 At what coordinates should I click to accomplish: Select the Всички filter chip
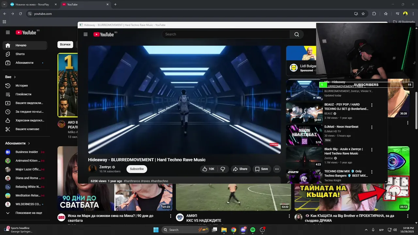pos(65,44)
